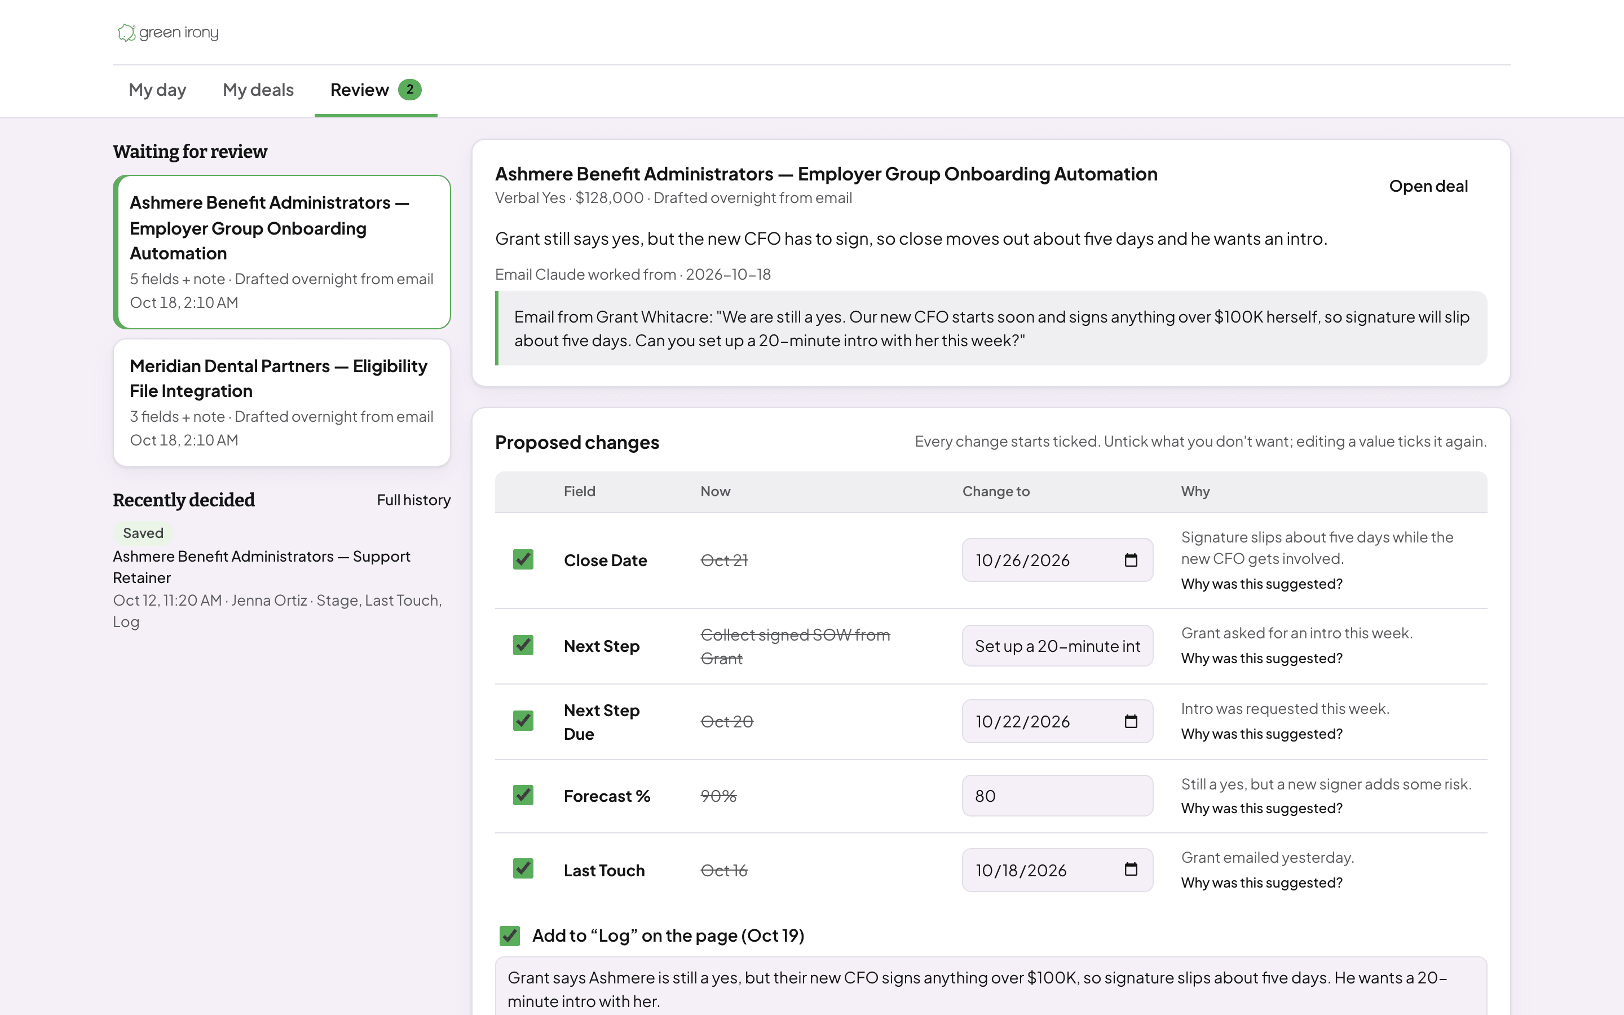Screen dimensions: 1624x1015
Task: Ask why Next Step Due was suggested
Action: point(1261,734)
